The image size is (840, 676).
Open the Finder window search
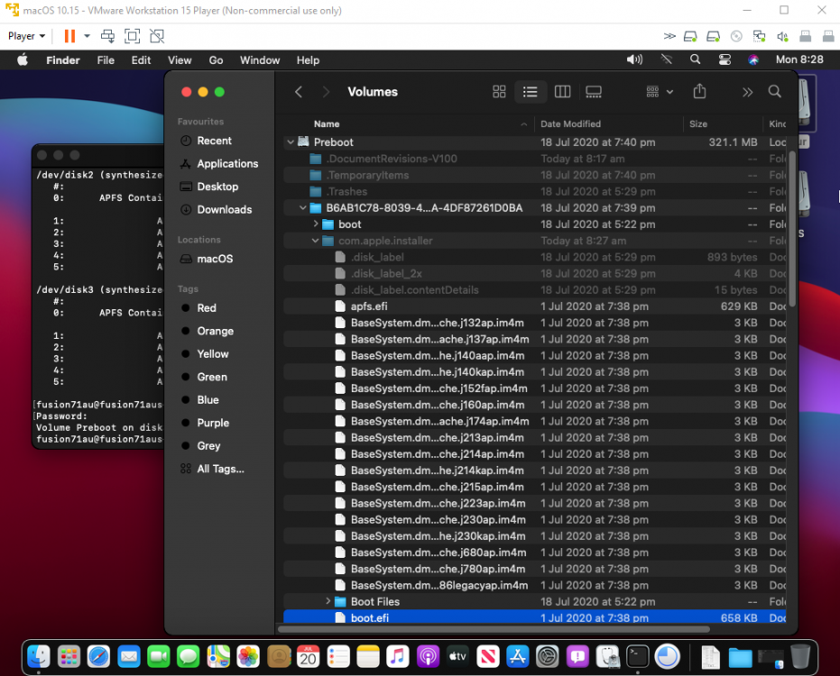click(774, 92)
